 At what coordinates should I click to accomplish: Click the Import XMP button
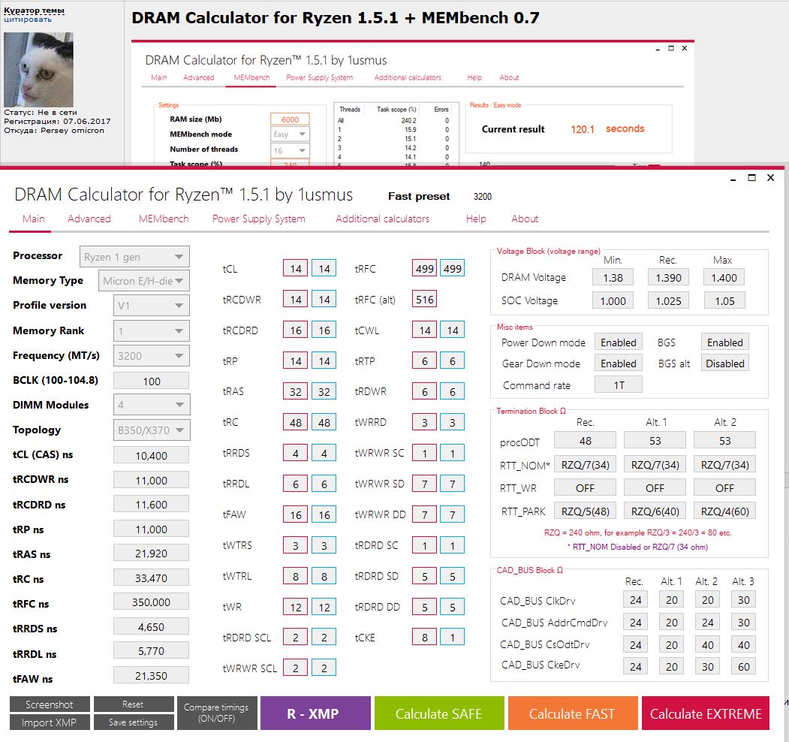click(50, 722)
